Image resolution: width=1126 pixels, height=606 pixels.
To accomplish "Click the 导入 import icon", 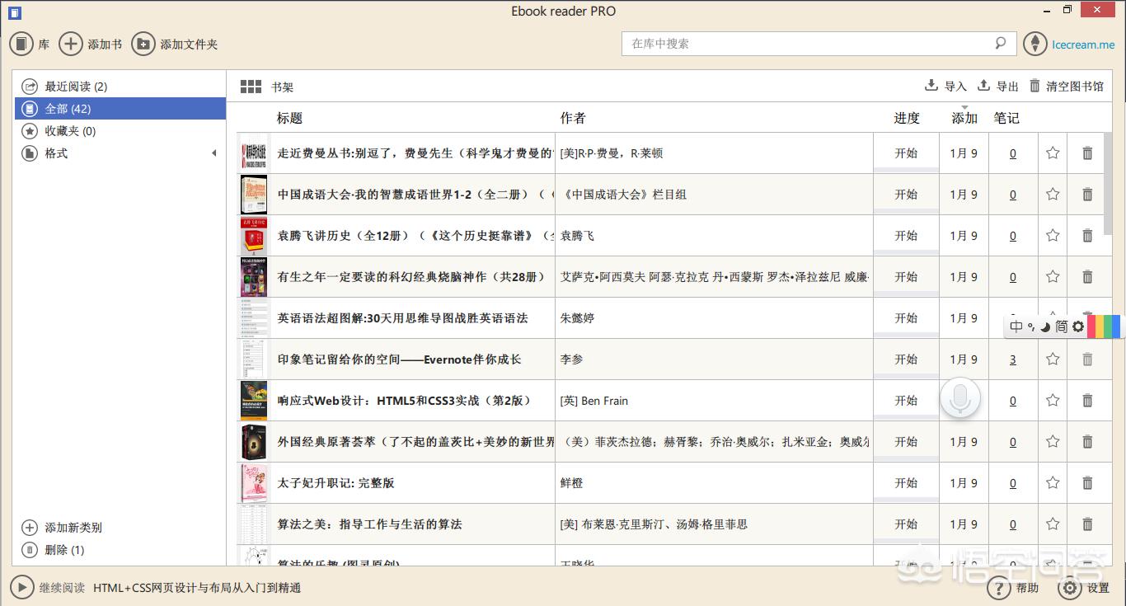I will (931, 86).
